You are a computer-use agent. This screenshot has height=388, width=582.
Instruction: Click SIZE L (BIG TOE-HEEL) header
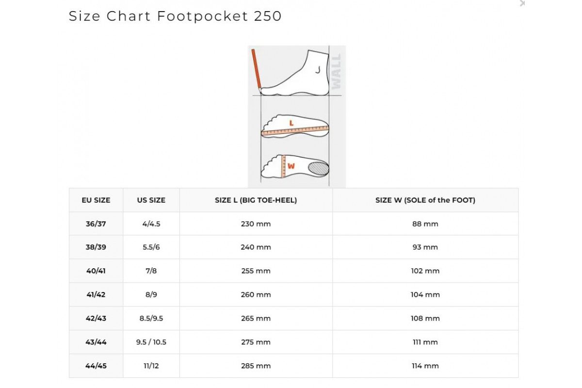tap(256, 200)
